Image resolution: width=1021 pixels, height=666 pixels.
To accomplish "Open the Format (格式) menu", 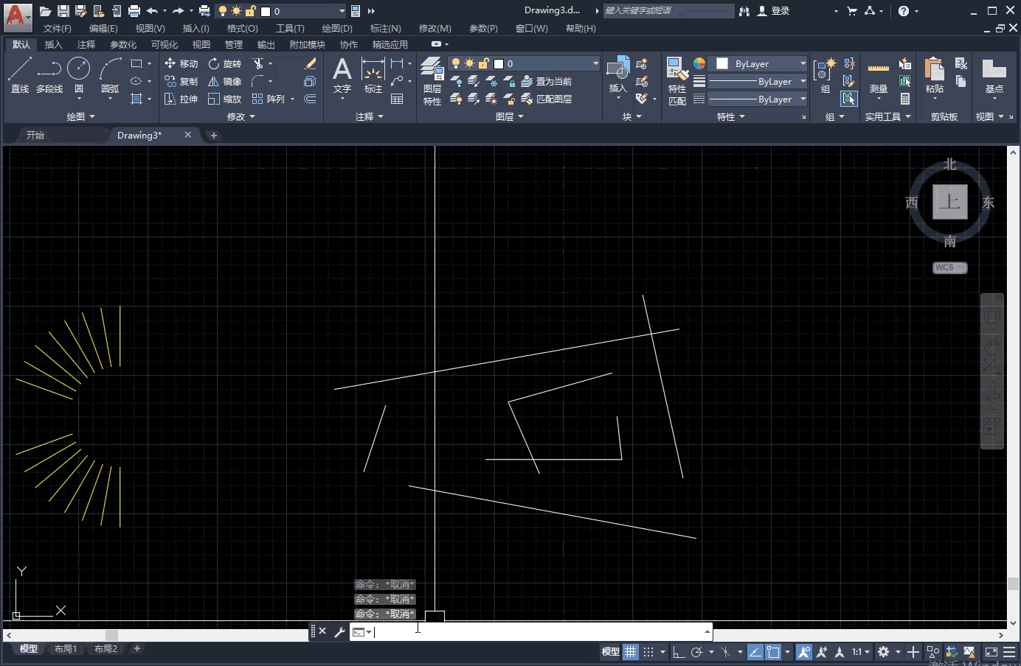I will click(x=242, y=29).
